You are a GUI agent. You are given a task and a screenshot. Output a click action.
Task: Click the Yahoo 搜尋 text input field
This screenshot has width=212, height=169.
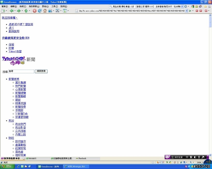point(21,71)
